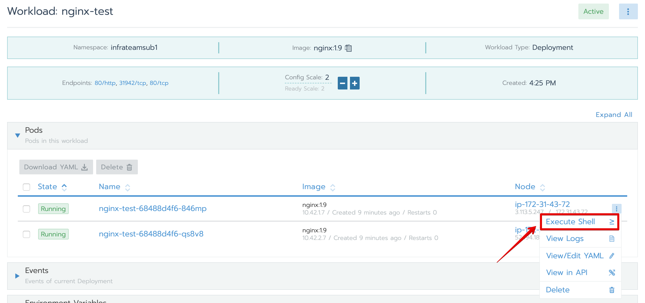Image resolution: width=645 pixels, height=303 pixels.
Task: Select View Logs menu entry
Action: [565, 238]
